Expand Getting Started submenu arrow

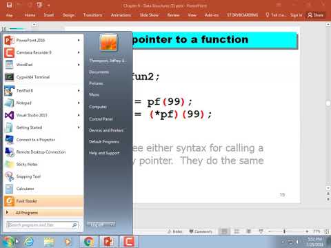click(x=79, y=127)
